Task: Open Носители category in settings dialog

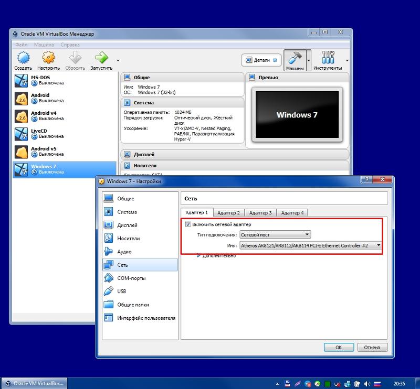Action: tap(140, 239)
